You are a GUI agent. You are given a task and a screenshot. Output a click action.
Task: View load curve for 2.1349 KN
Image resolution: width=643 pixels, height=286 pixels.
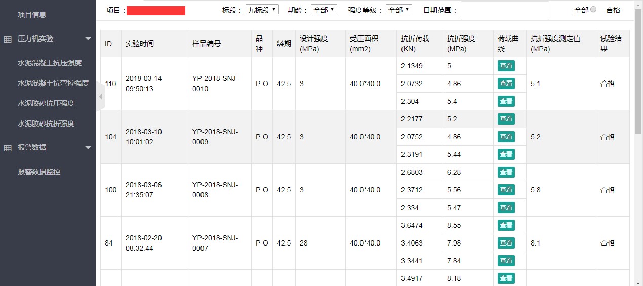(506, 66)
